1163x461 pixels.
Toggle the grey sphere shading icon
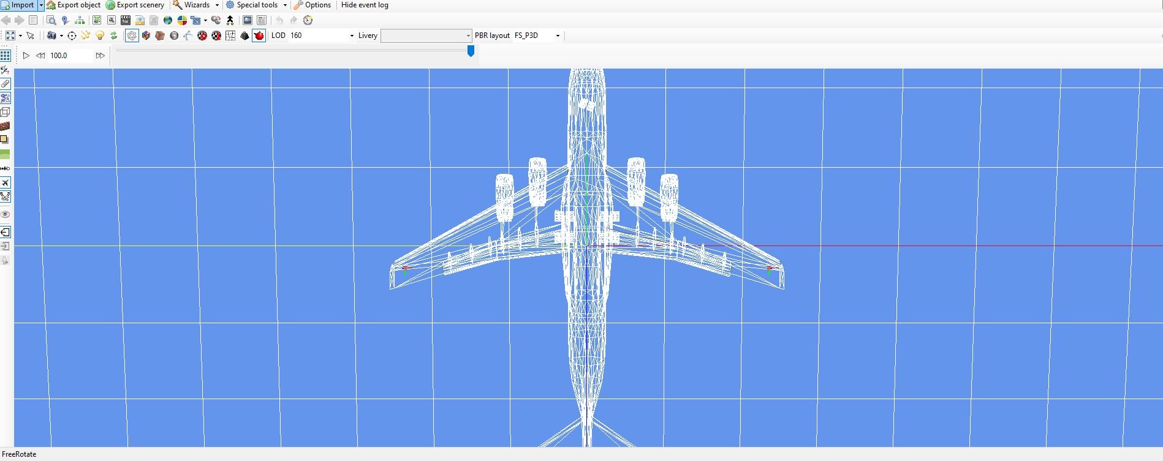click(x=174, y=36)
